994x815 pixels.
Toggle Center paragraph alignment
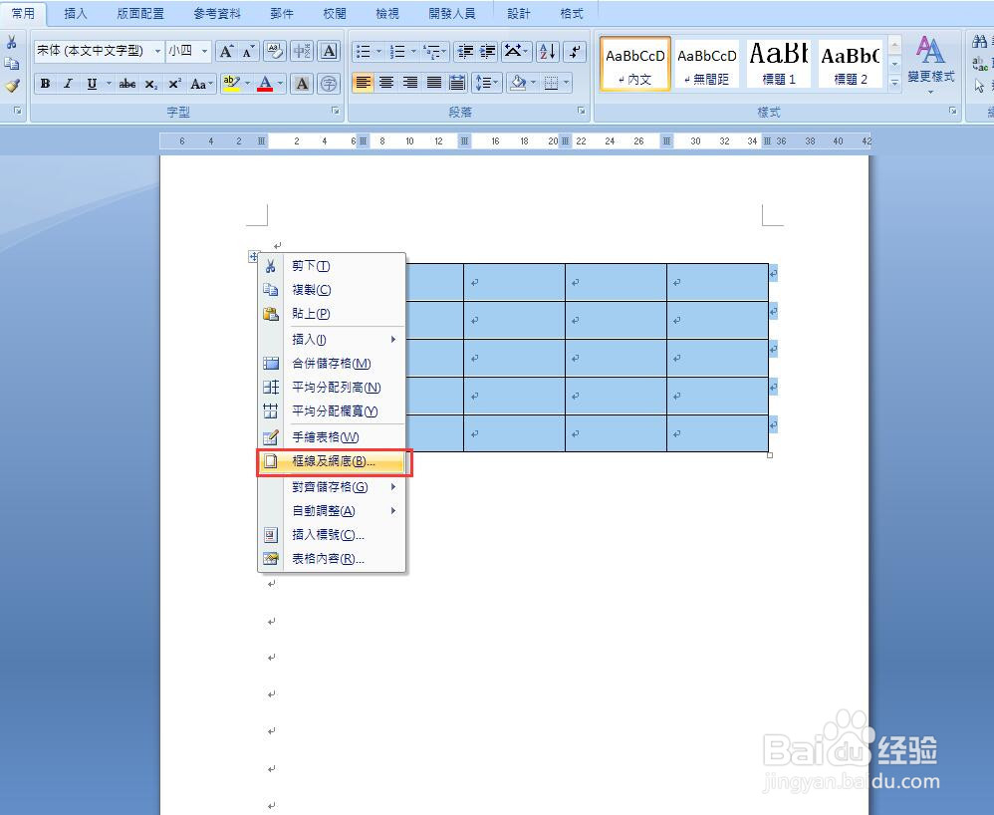(x=386, y=83)
